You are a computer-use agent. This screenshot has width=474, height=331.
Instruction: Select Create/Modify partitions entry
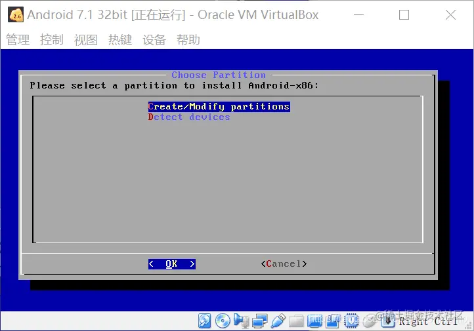coord(219,107)
